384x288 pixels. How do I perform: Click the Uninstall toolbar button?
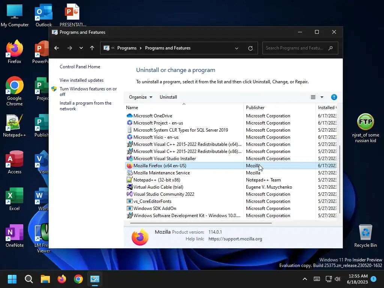pos(168,97)
